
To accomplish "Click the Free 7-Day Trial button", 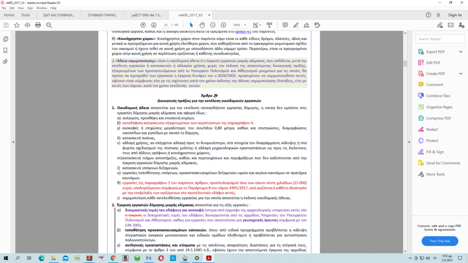I will pos(439,241).
